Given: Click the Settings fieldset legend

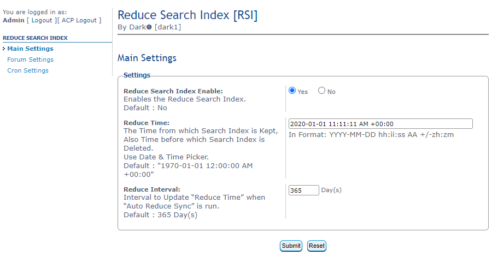Looking at the screenshot, I should click(137, 75).
